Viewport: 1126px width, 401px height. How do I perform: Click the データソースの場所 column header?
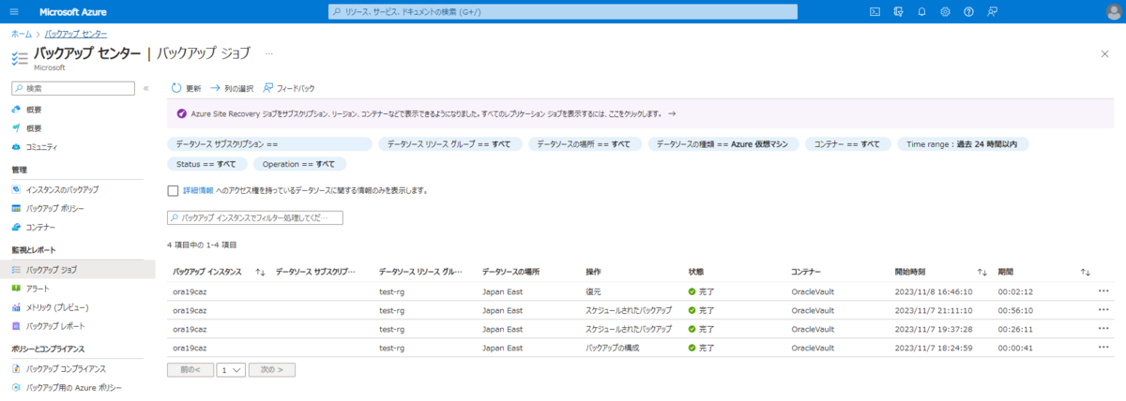point(510,272)
